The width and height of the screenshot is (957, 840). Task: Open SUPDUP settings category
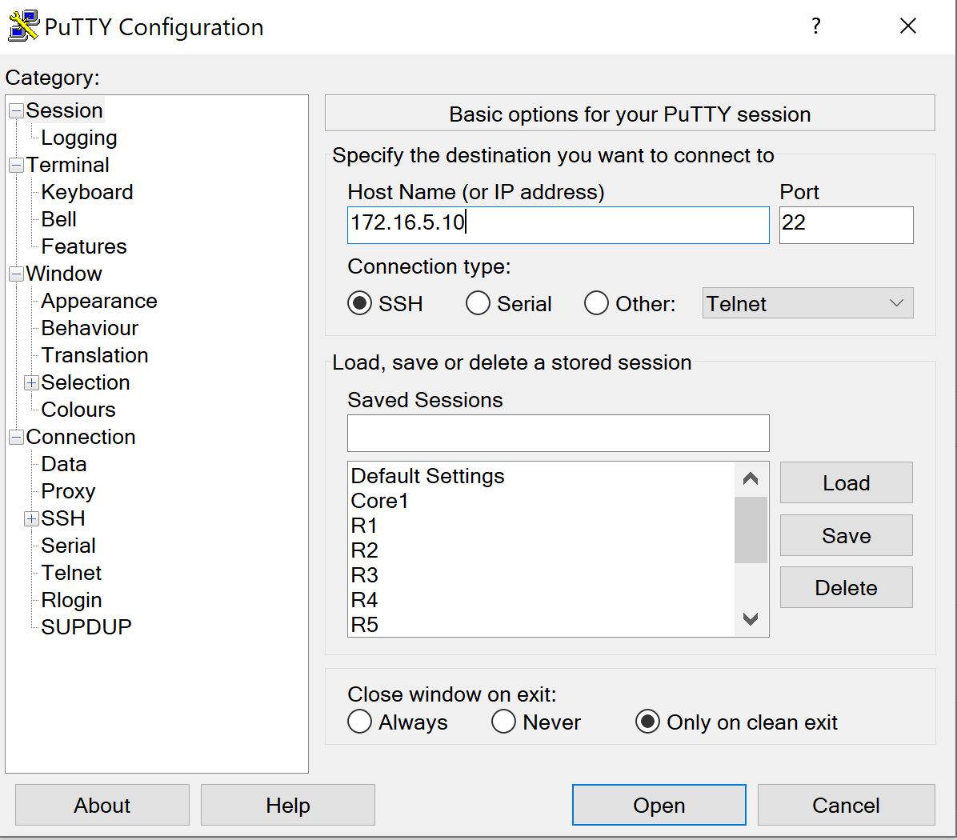86,627
